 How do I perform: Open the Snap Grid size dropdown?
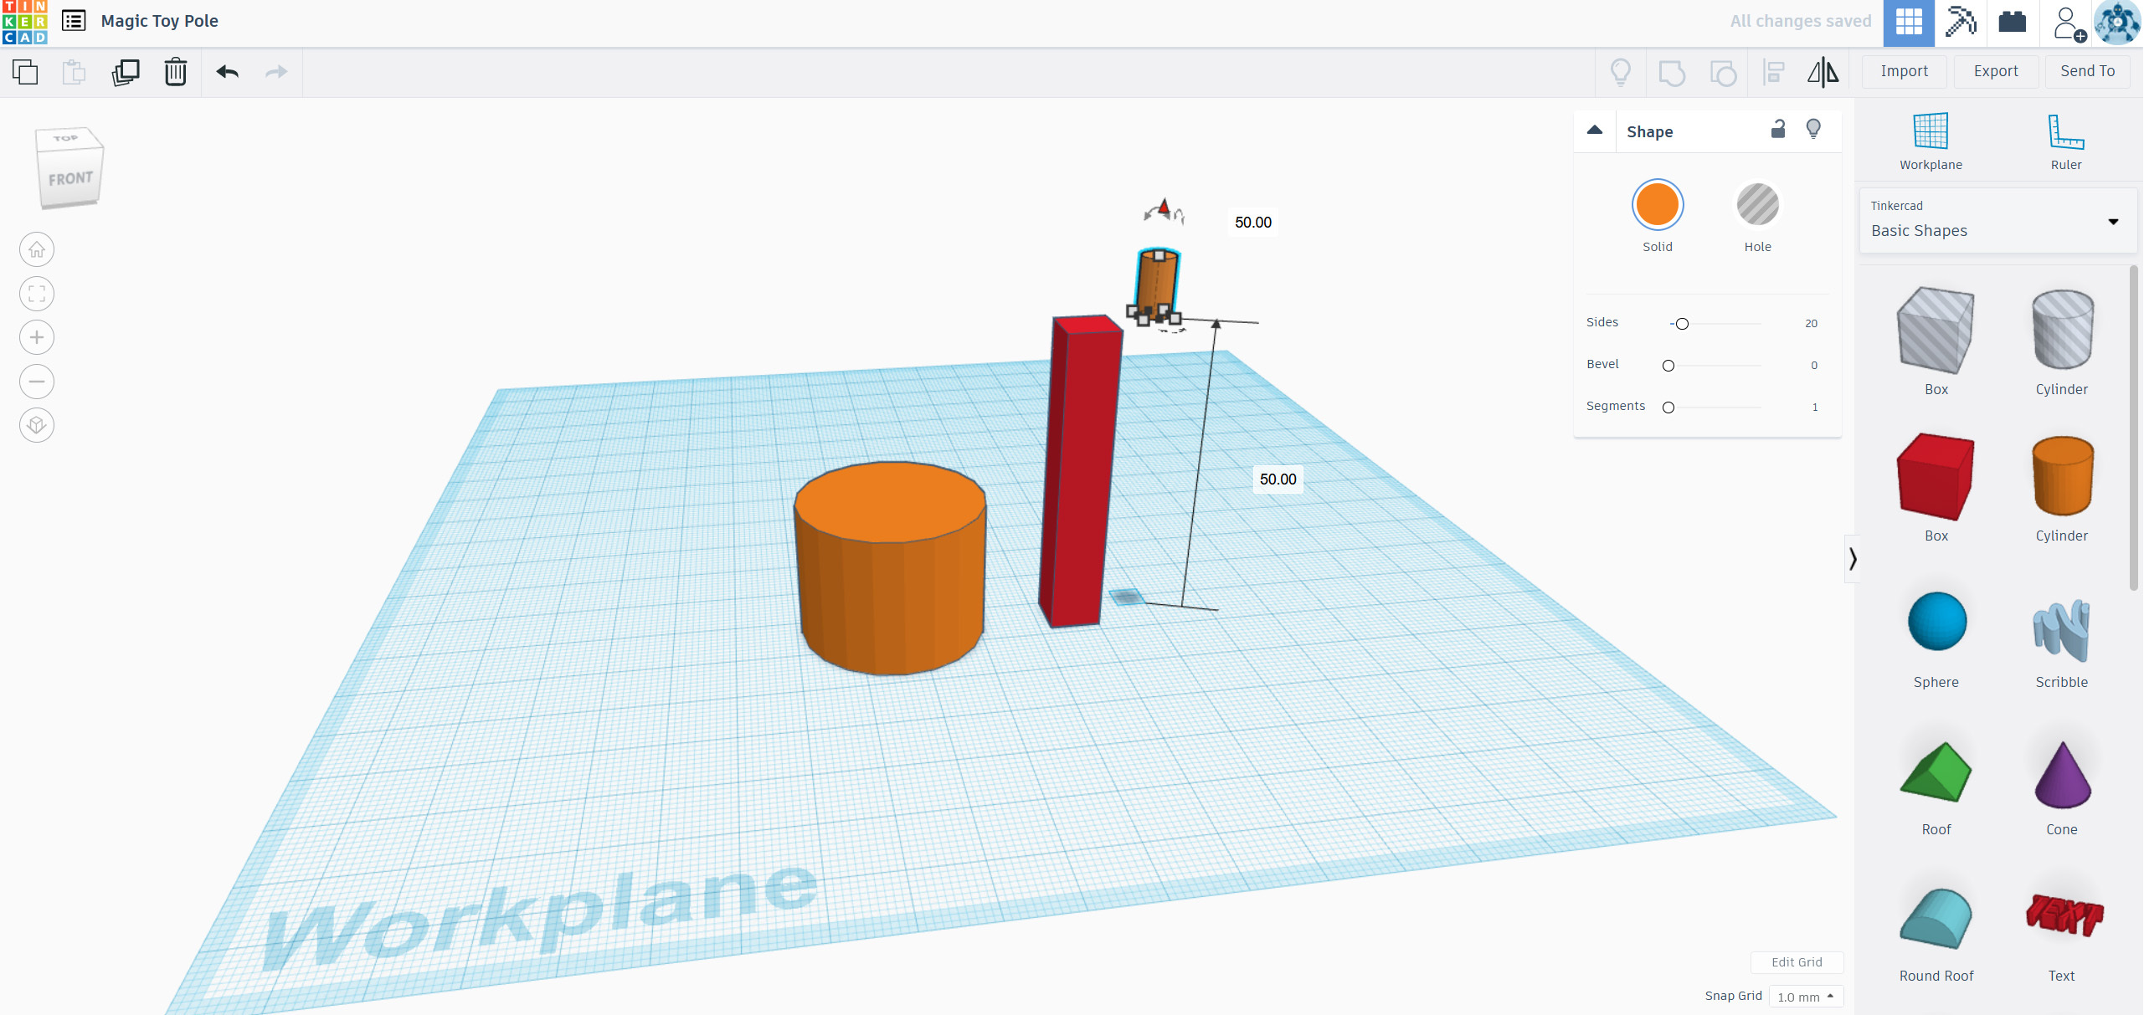pyautogui.click(x=1806, y=997)
